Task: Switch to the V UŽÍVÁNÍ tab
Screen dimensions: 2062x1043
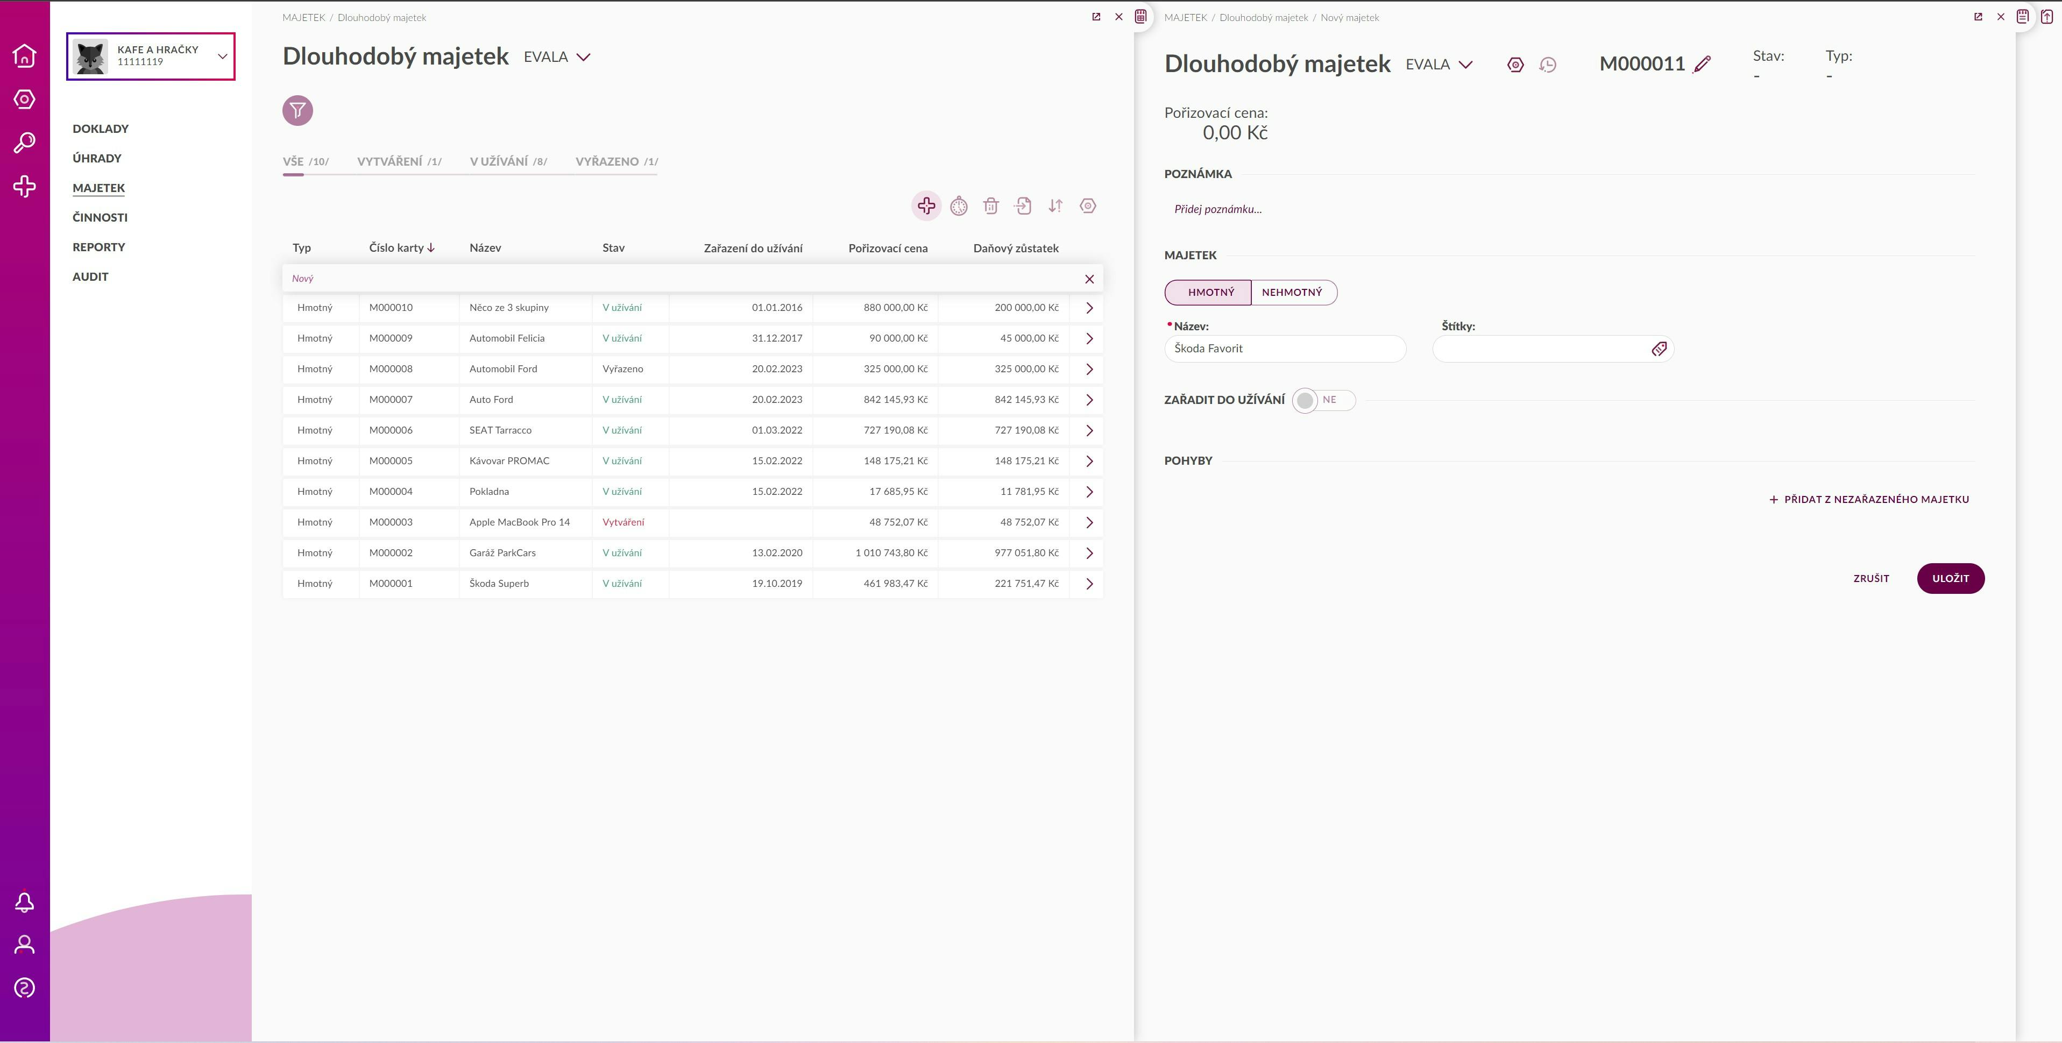Action: [x=508, y=162]
